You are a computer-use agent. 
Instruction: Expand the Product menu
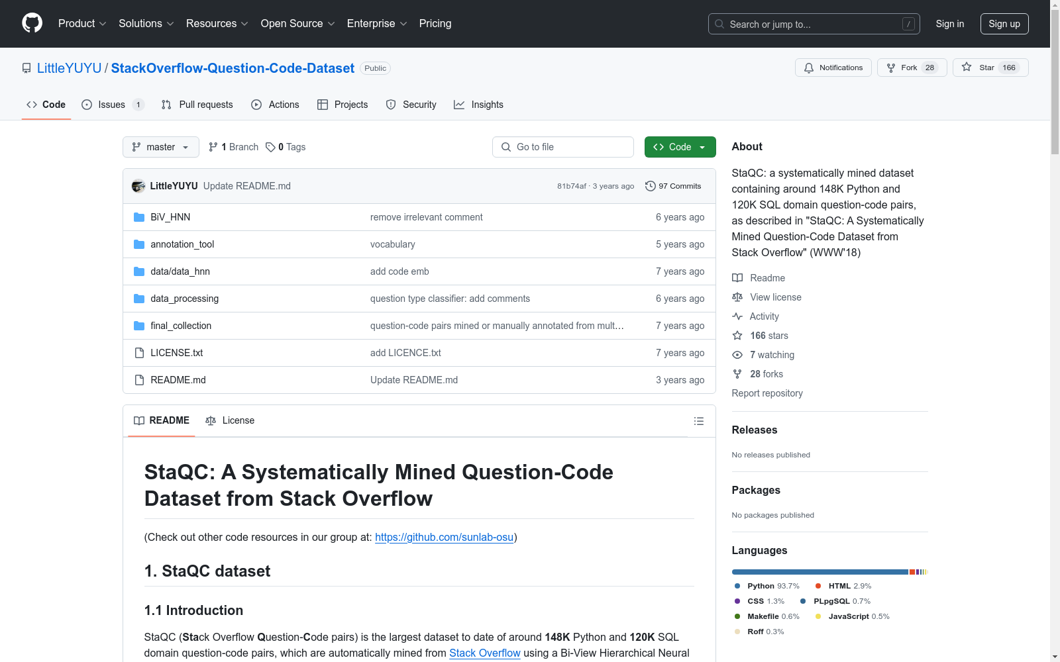pyautogui.click(x=82, y=24)
